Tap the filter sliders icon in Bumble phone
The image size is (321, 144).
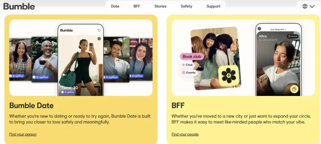(99, 30)
